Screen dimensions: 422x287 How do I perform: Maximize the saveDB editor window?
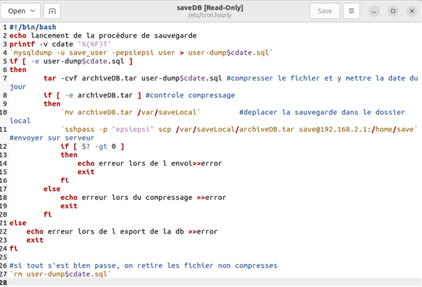[x=393, y=11]
